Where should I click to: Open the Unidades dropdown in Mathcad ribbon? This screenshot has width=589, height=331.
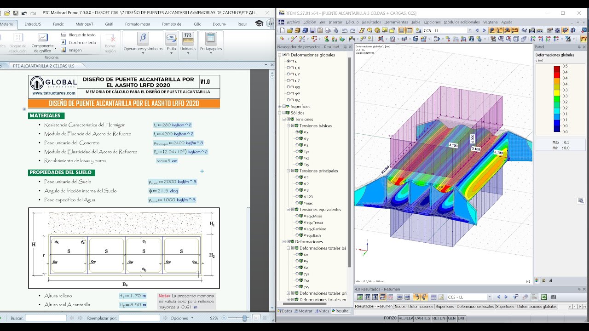[x=188, y=42]
